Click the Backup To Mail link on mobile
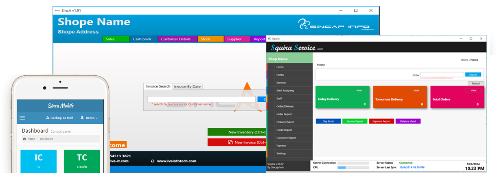497x173 pixels. [61, 118]
